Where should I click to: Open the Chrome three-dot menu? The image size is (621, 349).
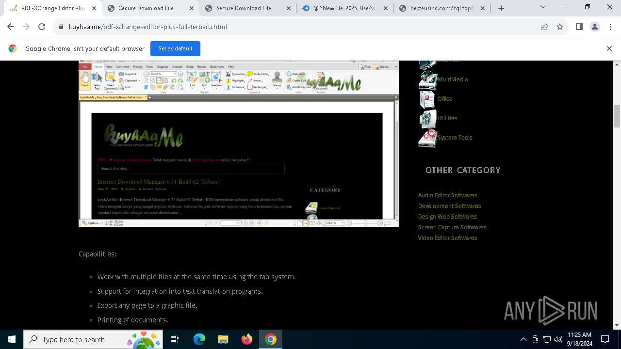tap(610, 27)
